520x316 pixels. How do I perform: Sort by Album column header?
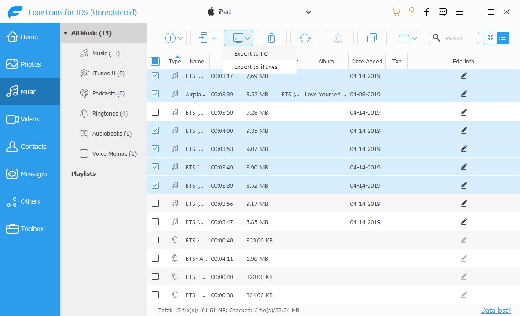pos(326,61)
